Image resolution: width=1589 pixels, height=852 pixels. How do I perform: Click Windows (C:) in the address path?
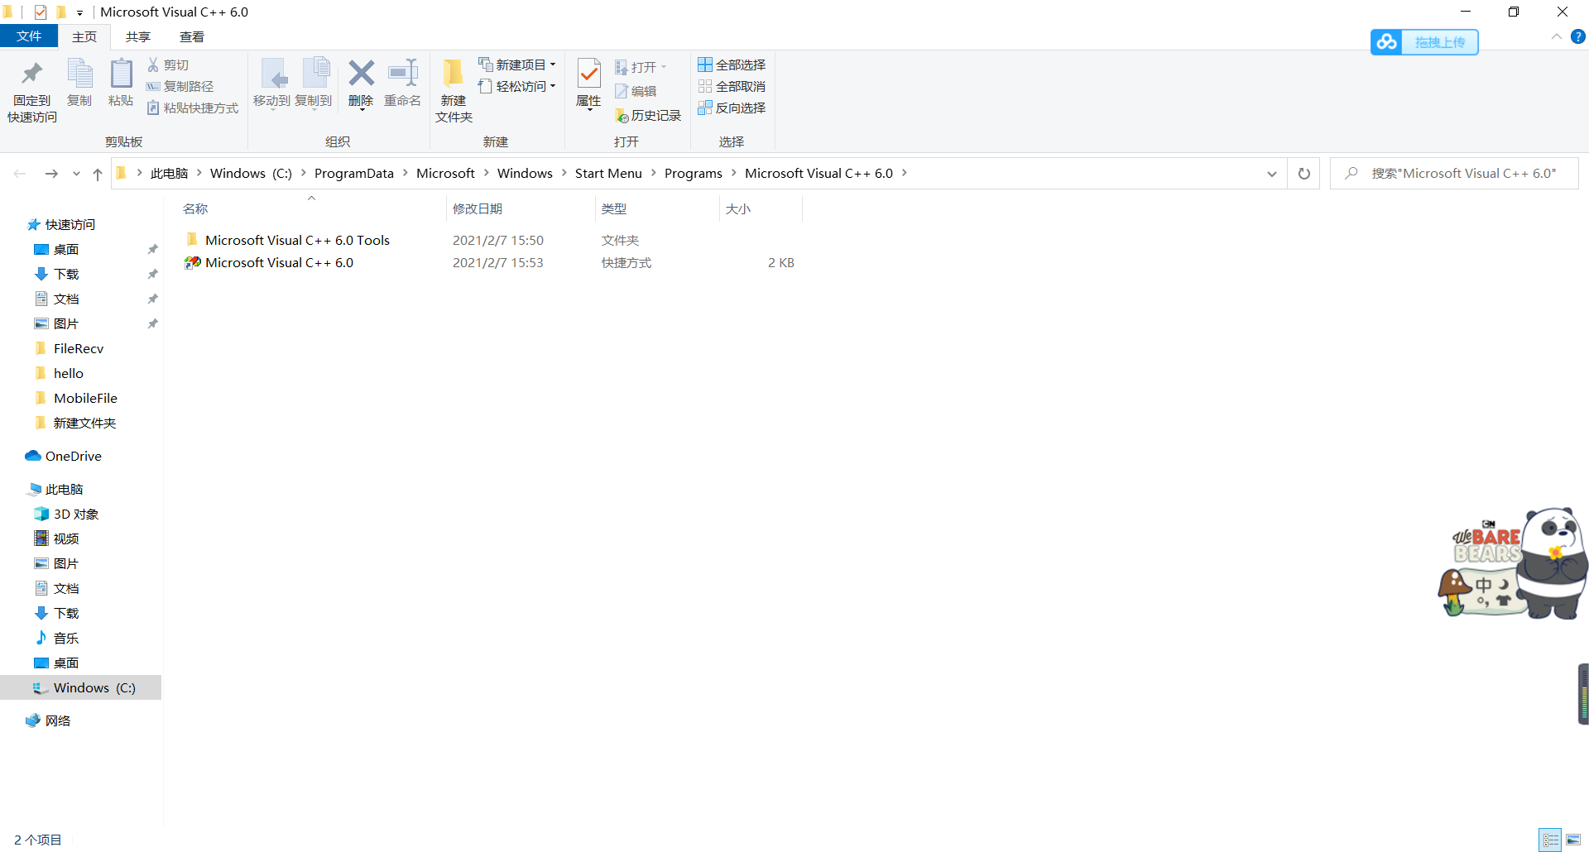point(251,173)
